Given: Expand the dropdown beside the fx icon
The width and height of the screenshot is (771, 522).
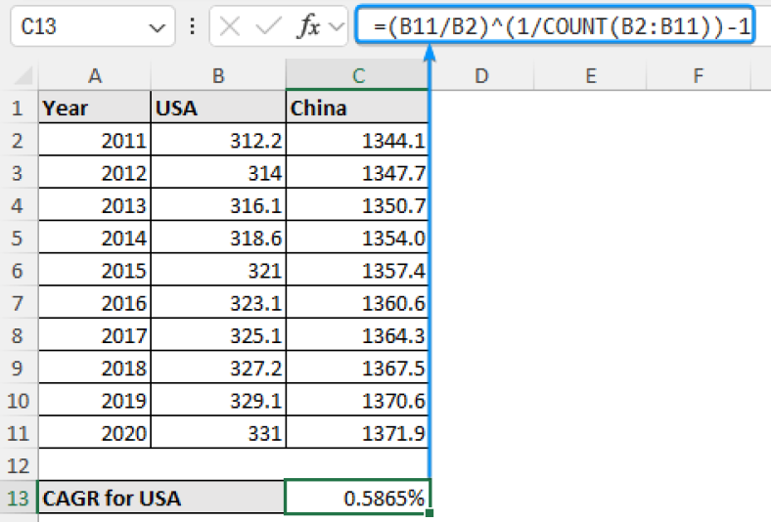Looking at the screenshot, I should (x=337, y=26).
